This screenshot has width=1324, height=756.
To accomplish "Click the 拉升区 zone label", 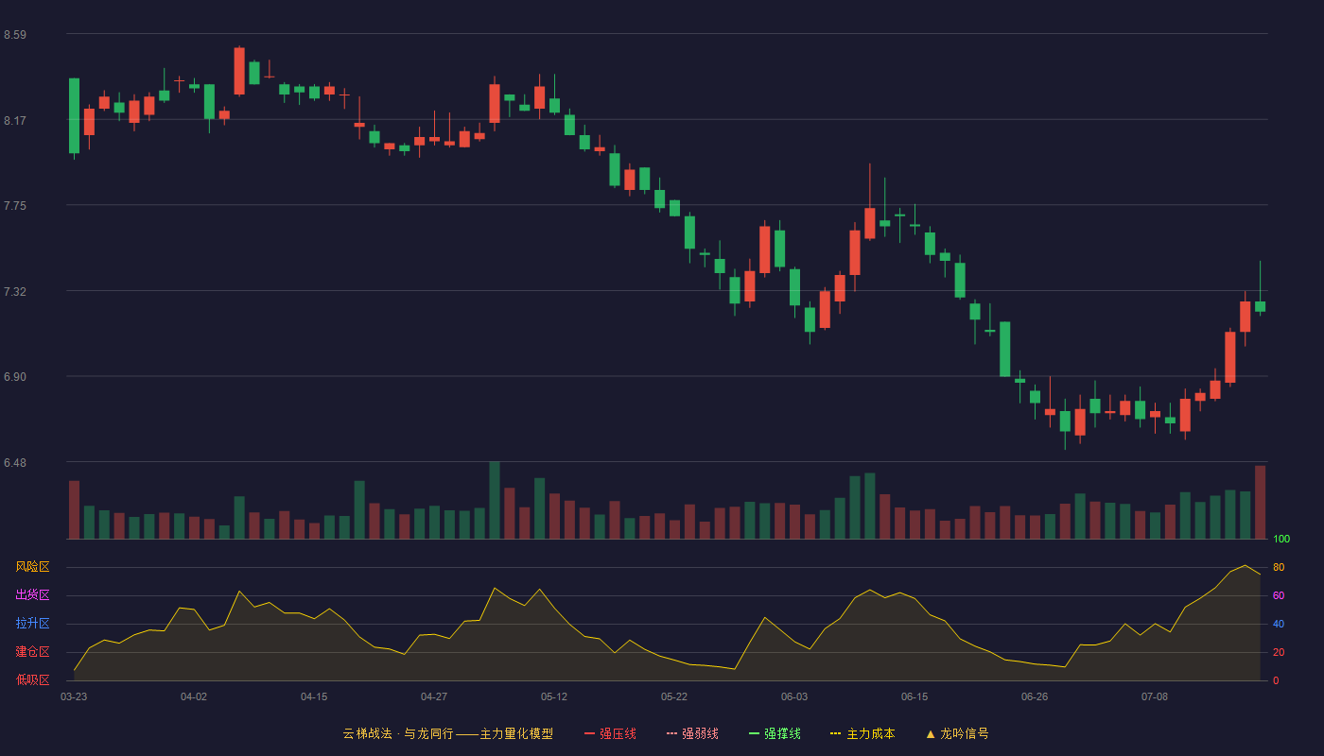I will coord(32,624).
